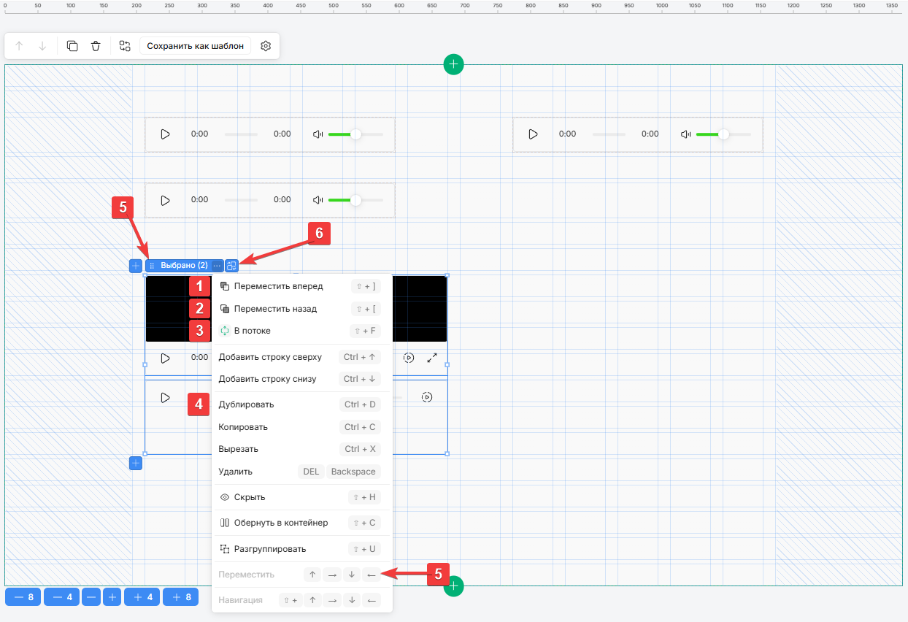Image resolution: width=908 pixels, height=622 pixels.
Task: Toggle «Скрыть» to hide the selected elements
Action: click(x=250, y=497)
